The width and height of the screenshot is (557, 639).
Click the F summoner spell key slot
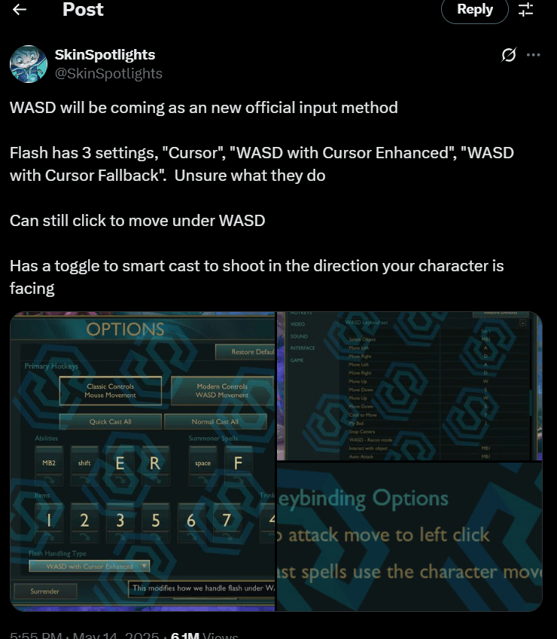tap(238, 463)
